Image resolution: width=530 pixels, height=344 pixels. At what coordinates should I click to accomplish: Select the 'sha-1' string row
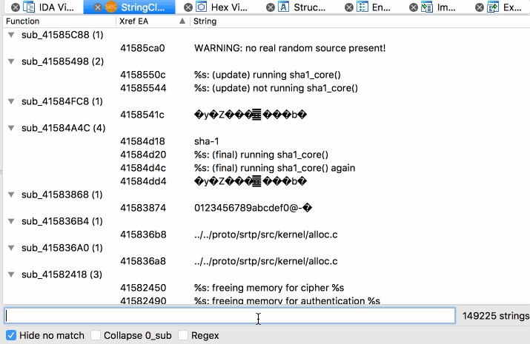(x=207, y=141)
